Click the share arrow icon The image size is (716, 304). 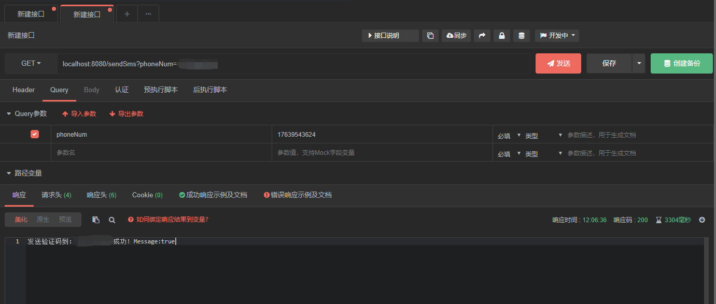point(482,36)
